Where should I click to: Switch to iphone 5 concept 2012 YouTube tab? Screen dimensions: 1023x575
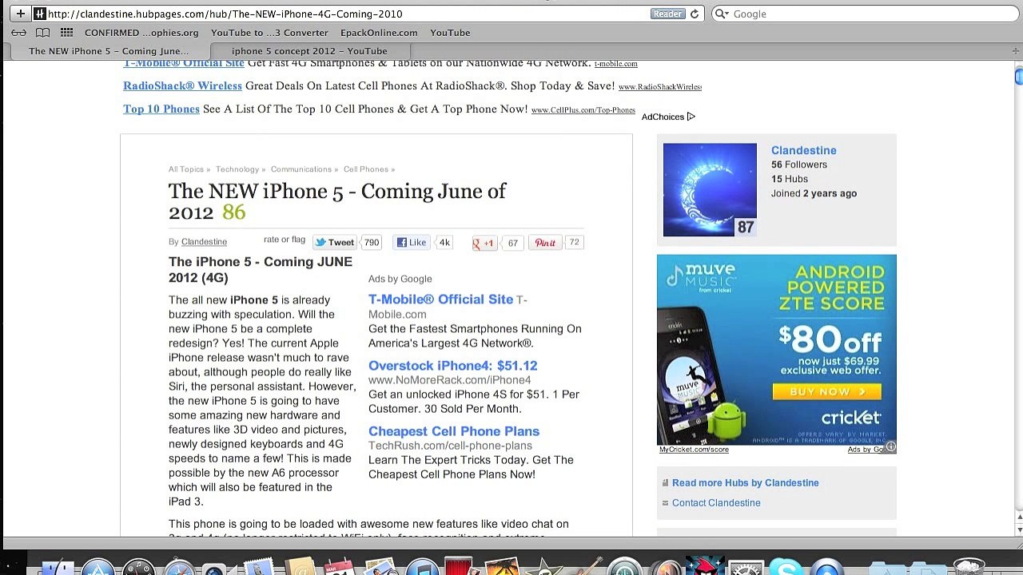click(309, 51)
